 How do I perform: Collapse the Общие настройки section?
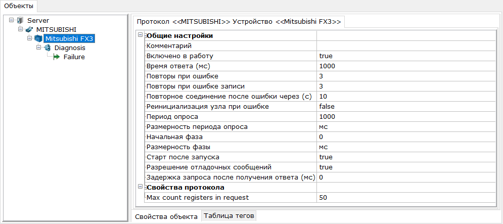[x=140, y=35]
